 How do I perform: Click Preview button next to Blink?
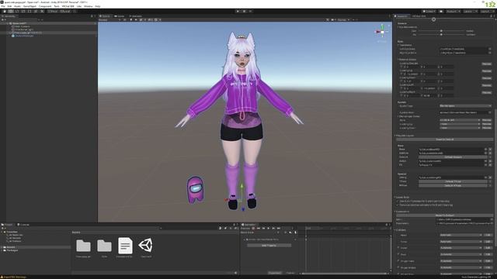coord(487,120)
